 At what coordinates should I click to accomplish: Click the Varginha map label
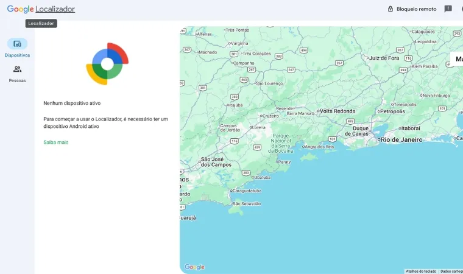tap(239, 43)
